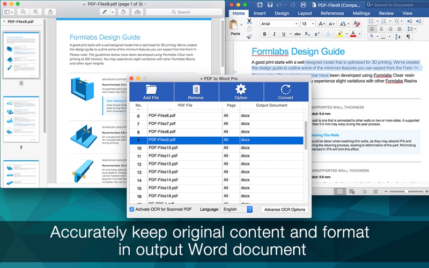The image size is (429, 268).
Task: Increase indent in Word ribbon
Action: point(419,21)
